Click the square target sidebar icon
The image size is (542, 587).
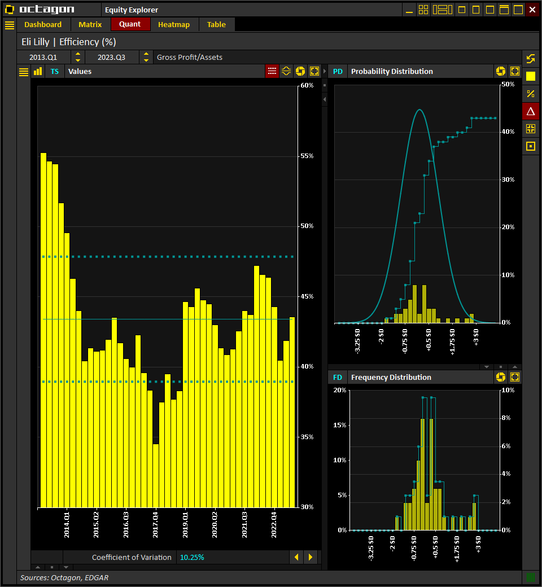(531, 146)
